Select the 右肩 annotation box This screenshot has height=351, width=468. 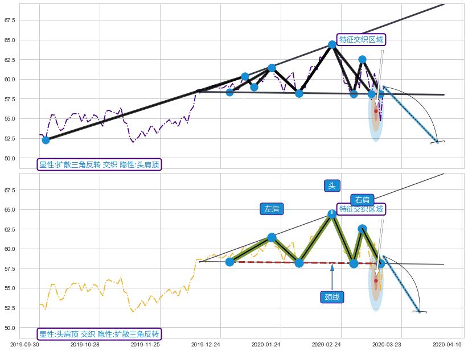(x=362, y=200)
